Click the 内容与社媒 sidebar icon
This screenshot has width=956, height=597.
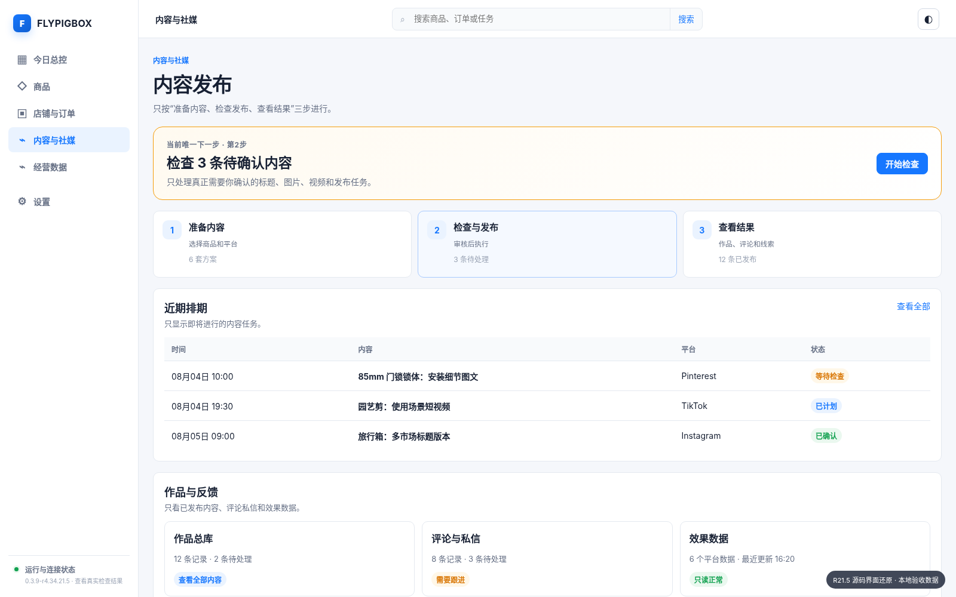22,140
